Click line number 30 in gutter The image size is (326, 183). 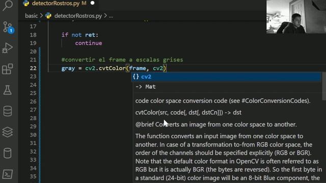coord(33,135)
